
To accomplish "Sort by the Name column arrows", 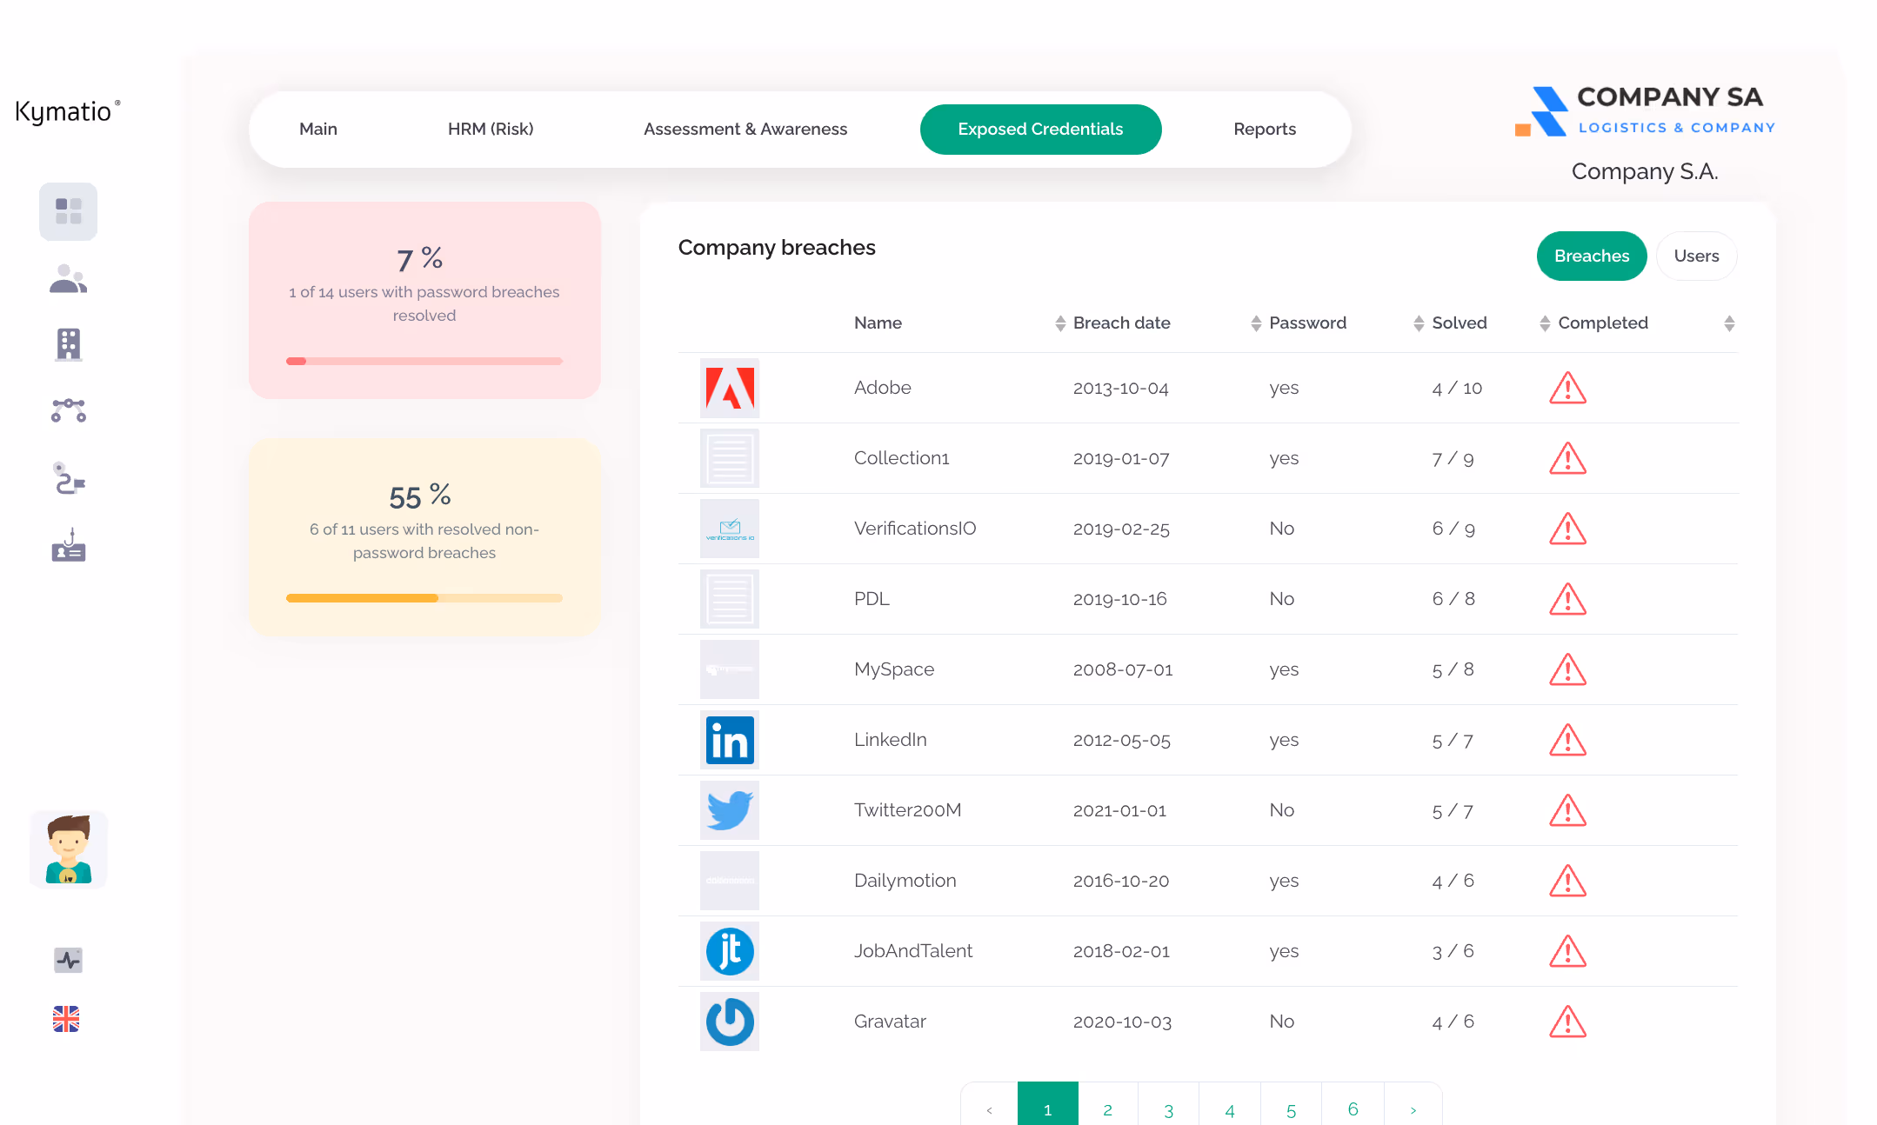I will (x=1059, y=323).
